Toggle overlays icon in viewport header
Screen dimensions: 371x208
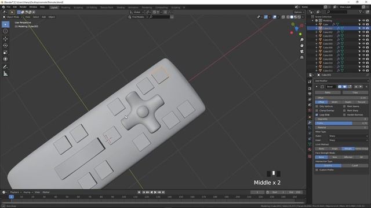[274, 17]
